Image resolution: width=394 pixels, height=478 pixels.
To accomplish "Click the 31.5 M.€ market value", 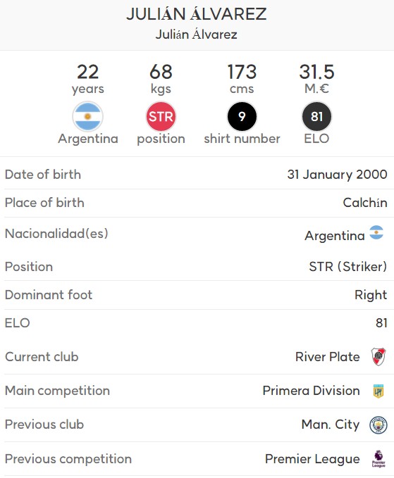I will coord(316,79).
